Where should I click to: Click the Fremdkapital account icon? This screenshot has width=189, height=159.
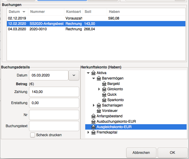(93, 132)
